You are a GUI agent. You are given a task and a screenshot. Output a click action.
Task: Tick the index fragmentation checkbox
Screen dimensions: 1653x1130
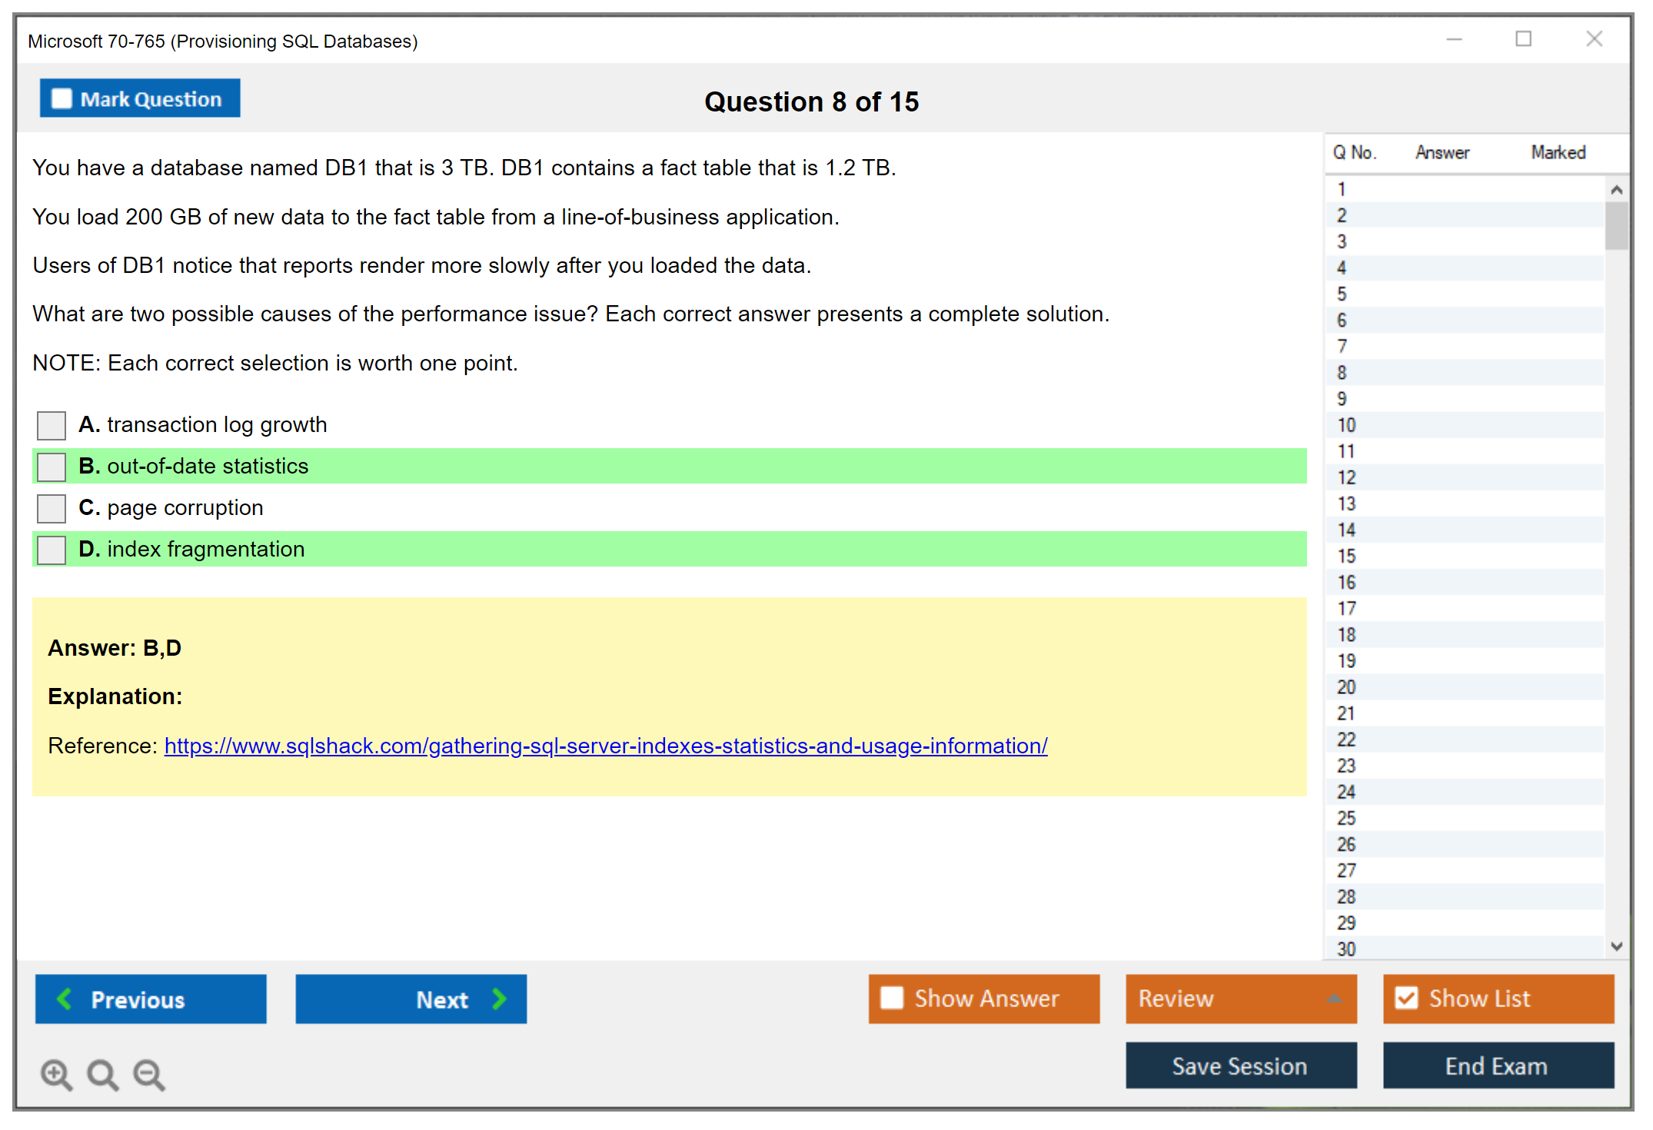[x=52, y=550]
